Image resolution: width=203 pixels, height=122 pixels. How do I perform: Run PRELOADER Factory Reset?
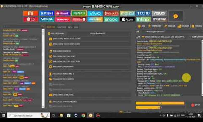[89, 56]
